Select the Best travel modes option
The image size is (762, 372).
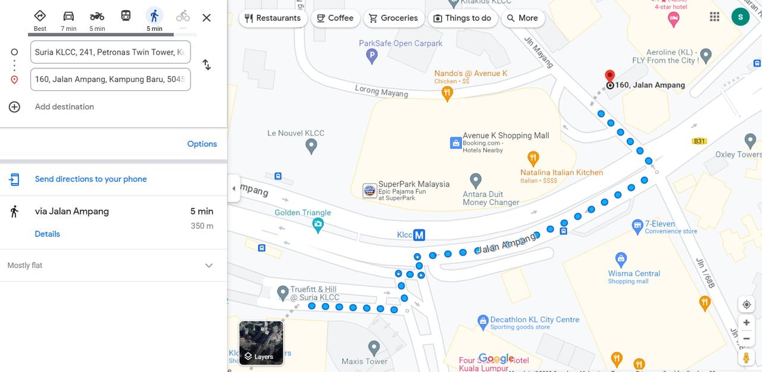(x=40, y=20)
